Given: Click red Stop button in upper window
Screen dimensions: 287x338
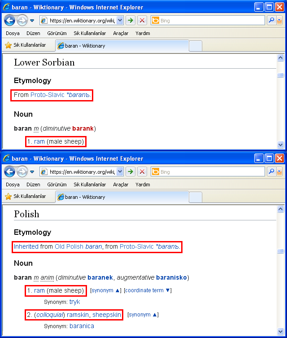Looking at the screenshot, I should [x=142, y=21].
